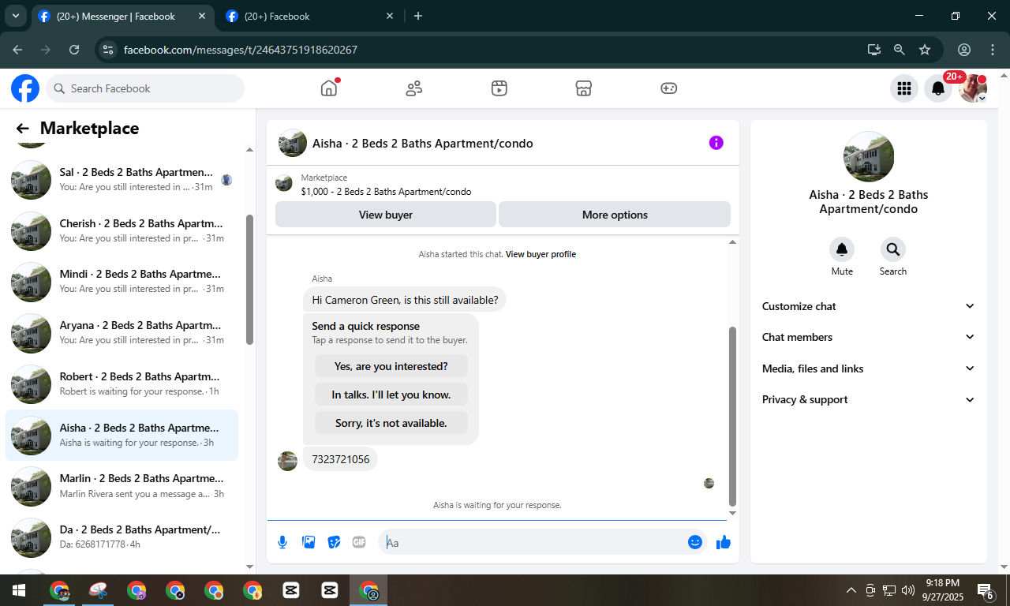The width and height of the screenshot is (1010, 606).
Task: Open Da conversation in list
Action: tap(122, 537)
